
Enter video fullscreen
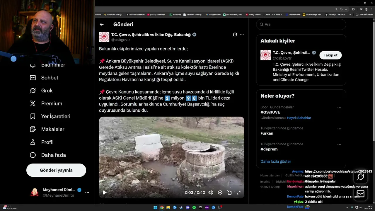(238, 193)
